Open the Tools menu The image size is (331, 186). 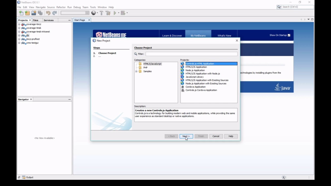point(93,7)
